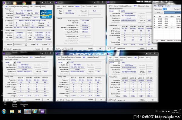The image size is (182, 120).
Task: Click the Format Factory desktop shortcut label
Action: [15, 105]
